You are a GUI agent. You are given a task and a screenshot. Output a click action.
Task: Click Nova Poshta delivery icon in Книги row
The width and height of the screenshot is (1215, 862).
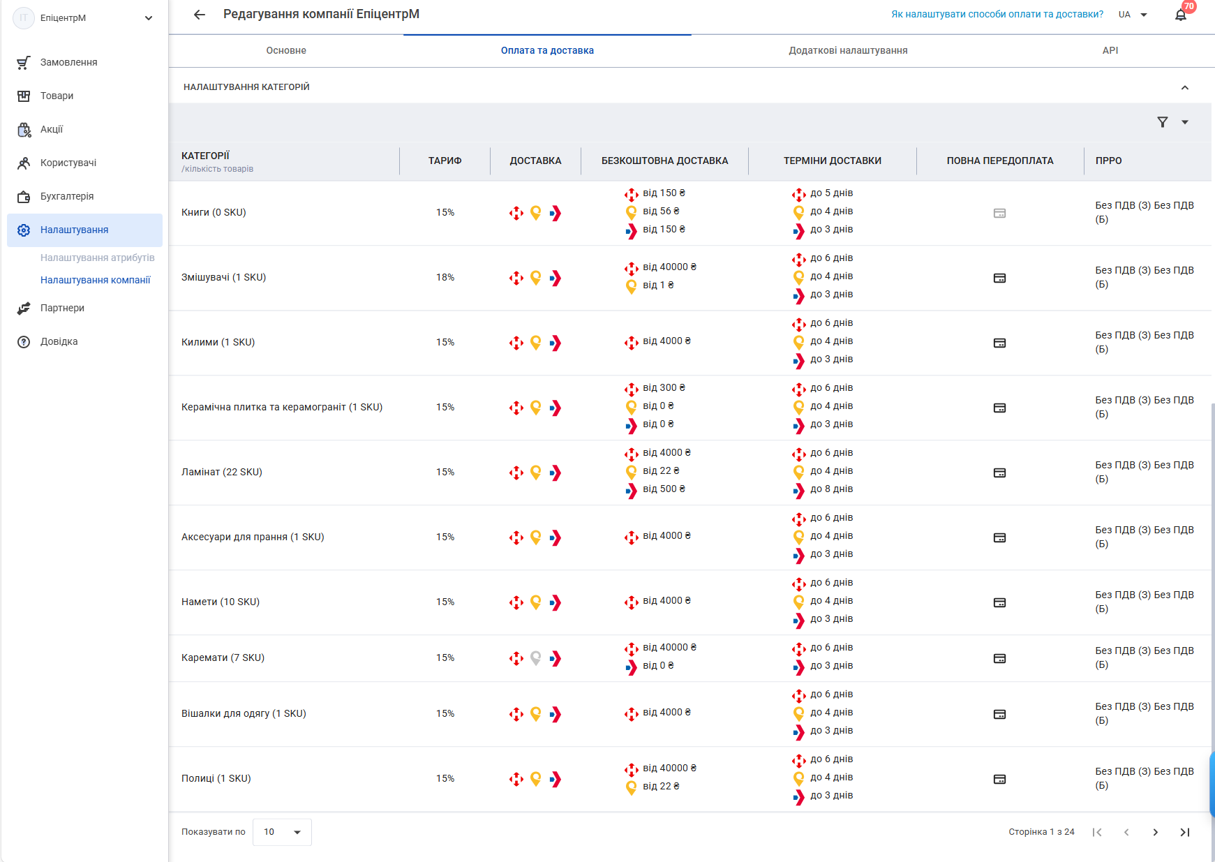[x=516, y=213]
